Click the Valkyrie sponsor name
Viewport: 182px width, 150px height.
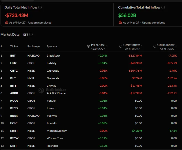click(52, 116)
